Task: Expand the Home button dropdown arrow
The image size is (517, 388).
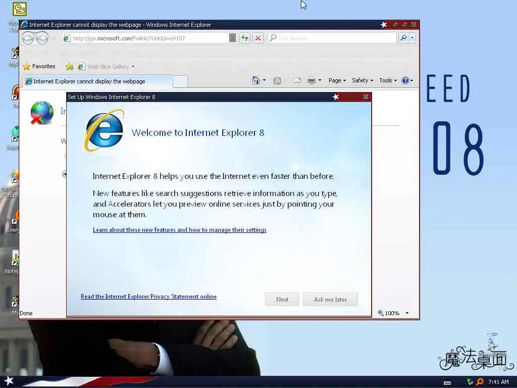Action: [x=264, y=80]
